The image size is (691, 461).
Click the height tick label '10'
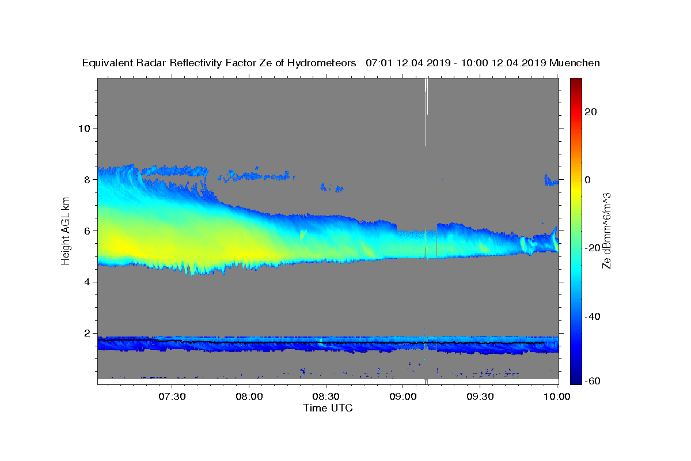click(84, 129)
